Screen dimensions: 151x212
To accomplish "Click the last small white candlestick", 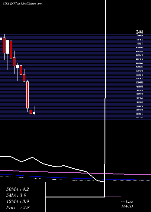I will [x=34, y=113].
